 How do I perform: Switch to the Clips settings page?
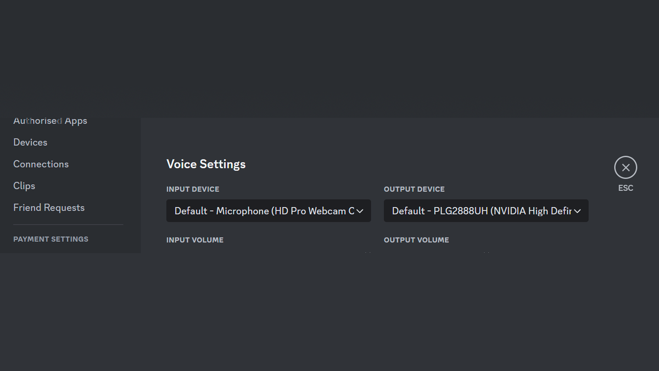[24, 186]
